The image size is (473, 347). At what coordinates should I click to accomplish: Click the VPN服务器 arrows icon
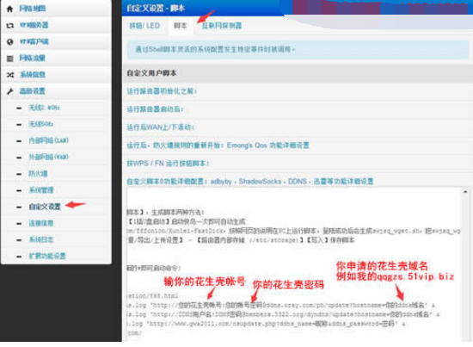(x=10, y=25)
